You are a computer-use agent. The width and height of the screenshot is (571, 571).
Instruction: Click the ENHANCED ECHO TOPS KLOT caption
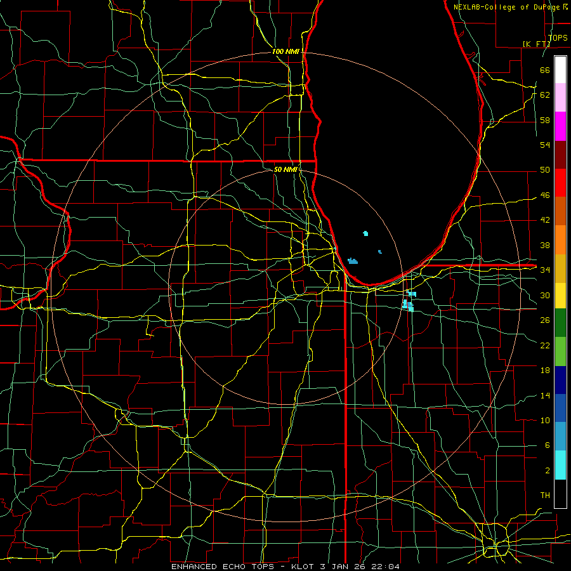click(x=285, y=567)
